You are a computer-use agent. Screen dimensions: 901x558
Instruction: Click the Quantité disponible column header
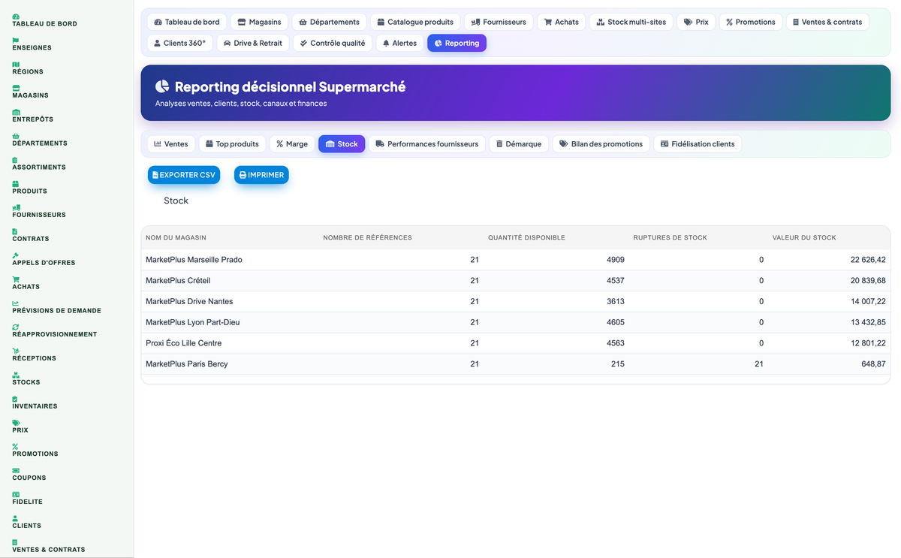click(526, 237)
